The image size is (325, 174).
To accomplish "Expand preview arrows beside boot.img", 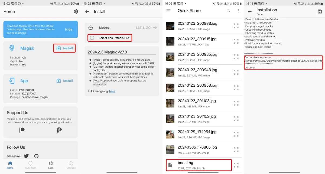I will coord(236,165).
